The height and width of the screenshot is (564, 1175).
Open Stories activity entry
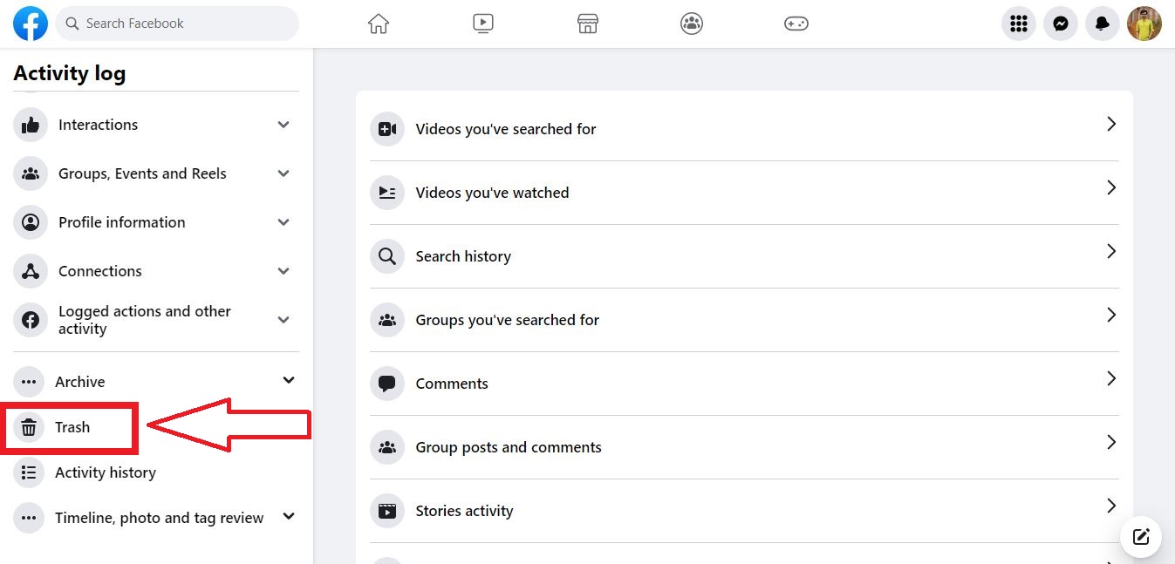click(744, 511)
